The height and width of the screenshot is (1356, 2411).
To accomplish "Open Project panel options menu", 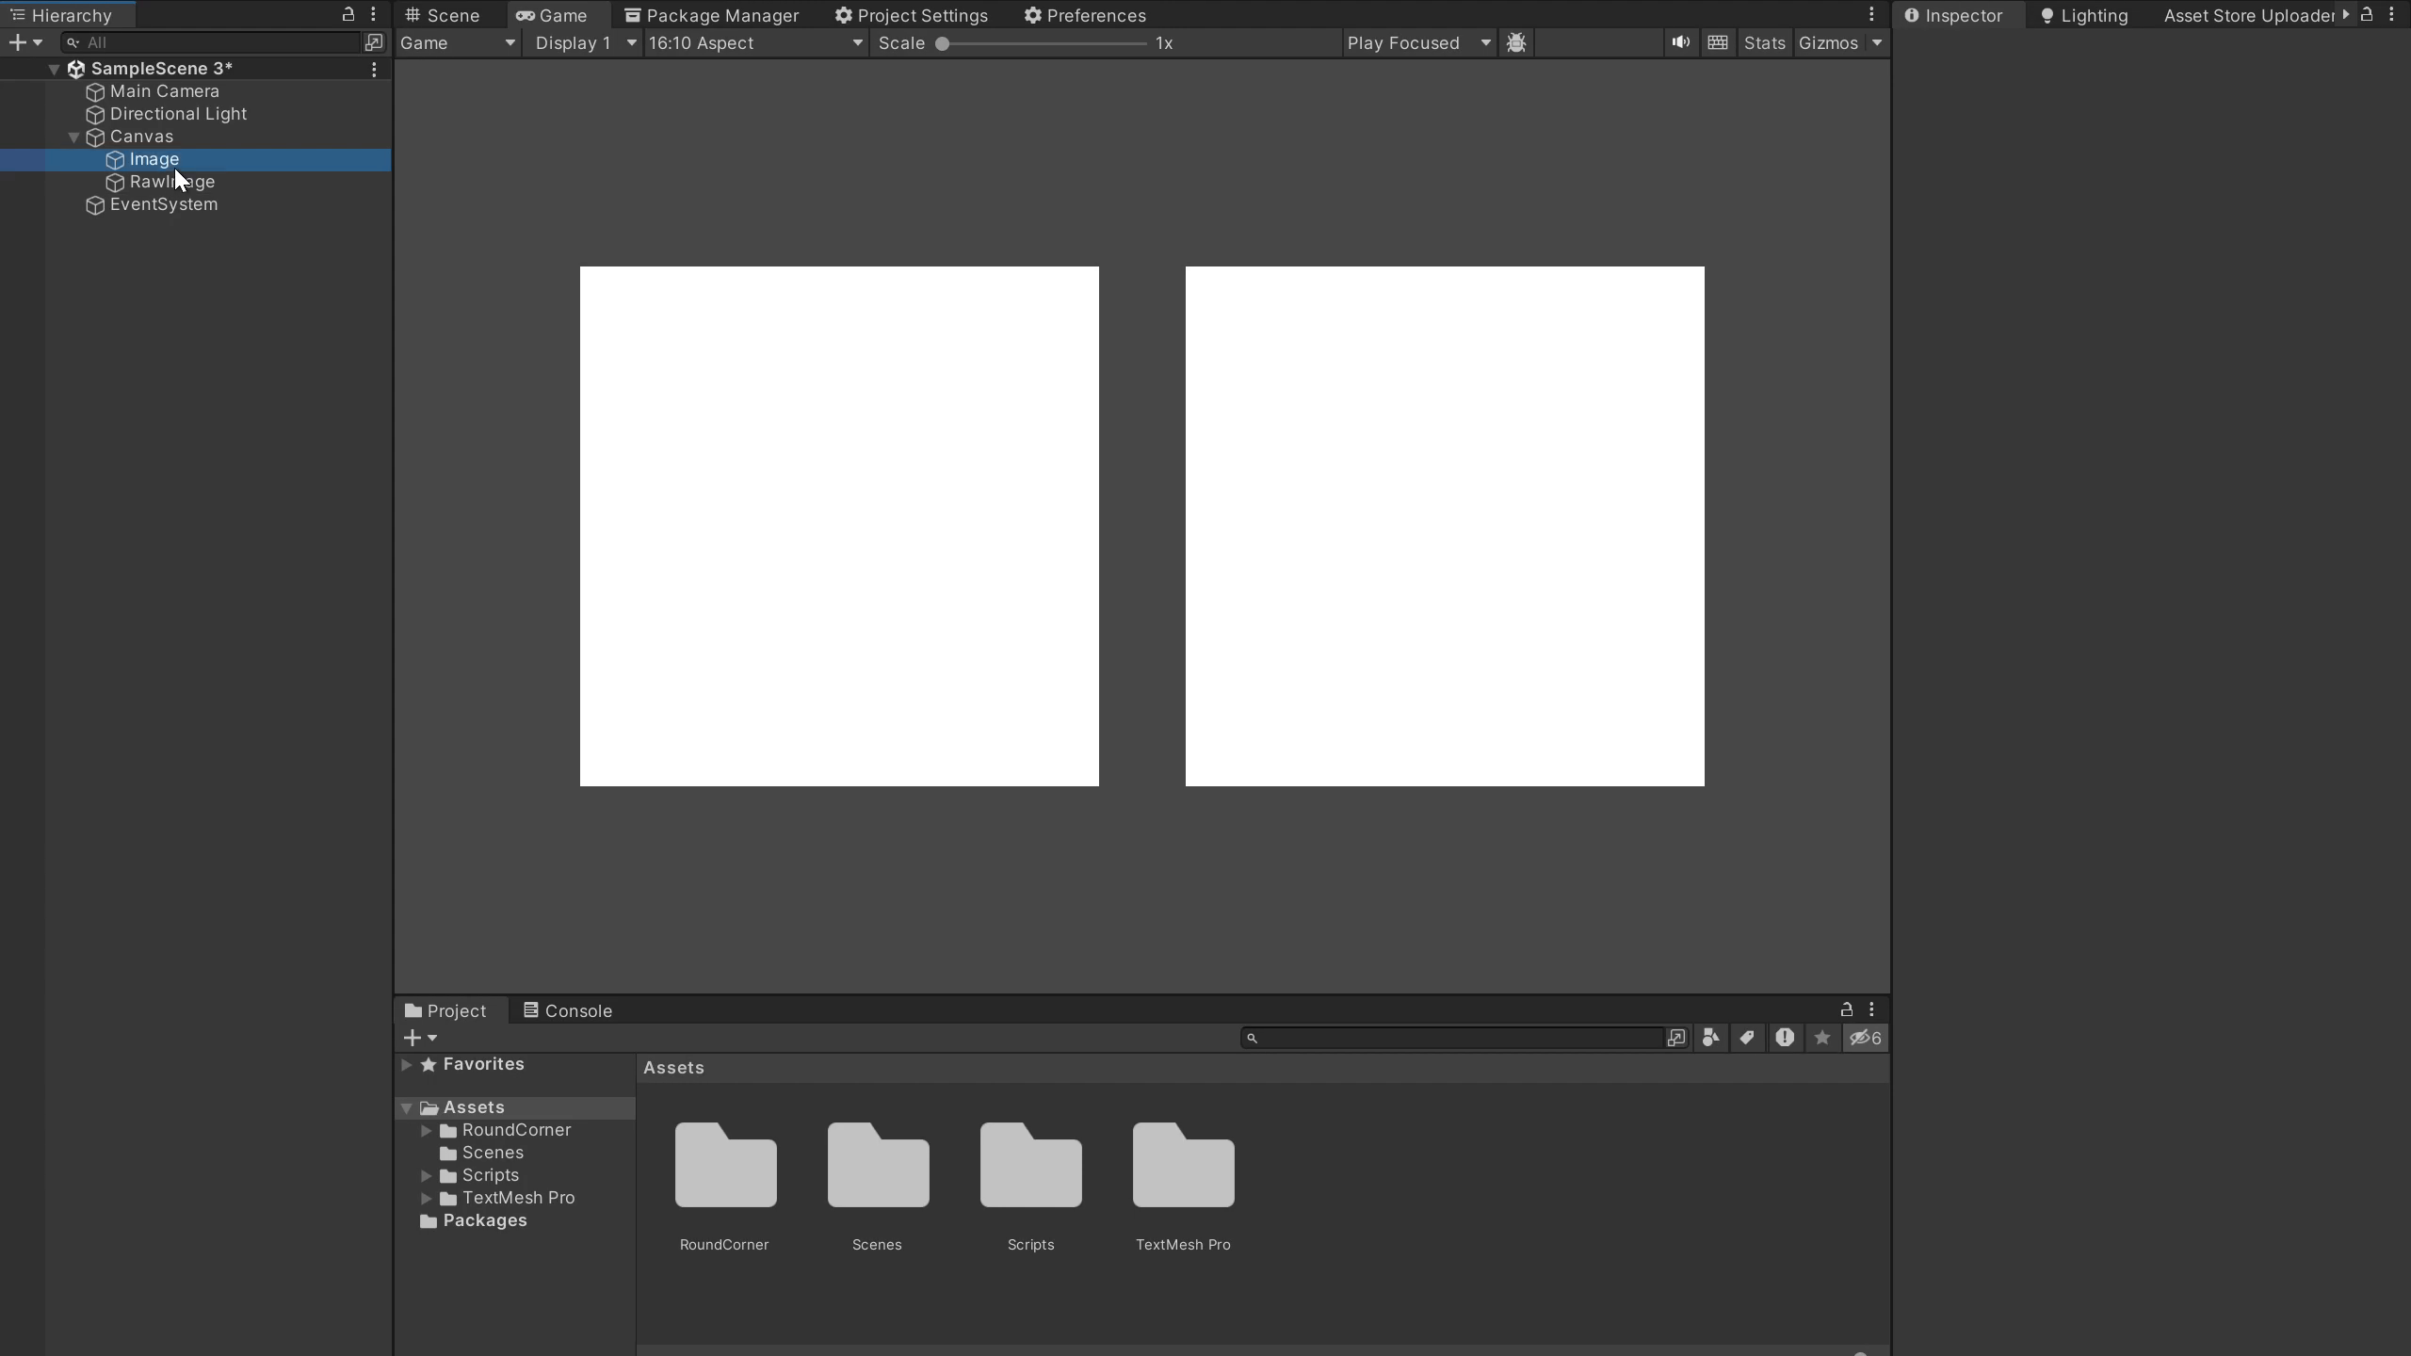I will tap(1871, 1009).
